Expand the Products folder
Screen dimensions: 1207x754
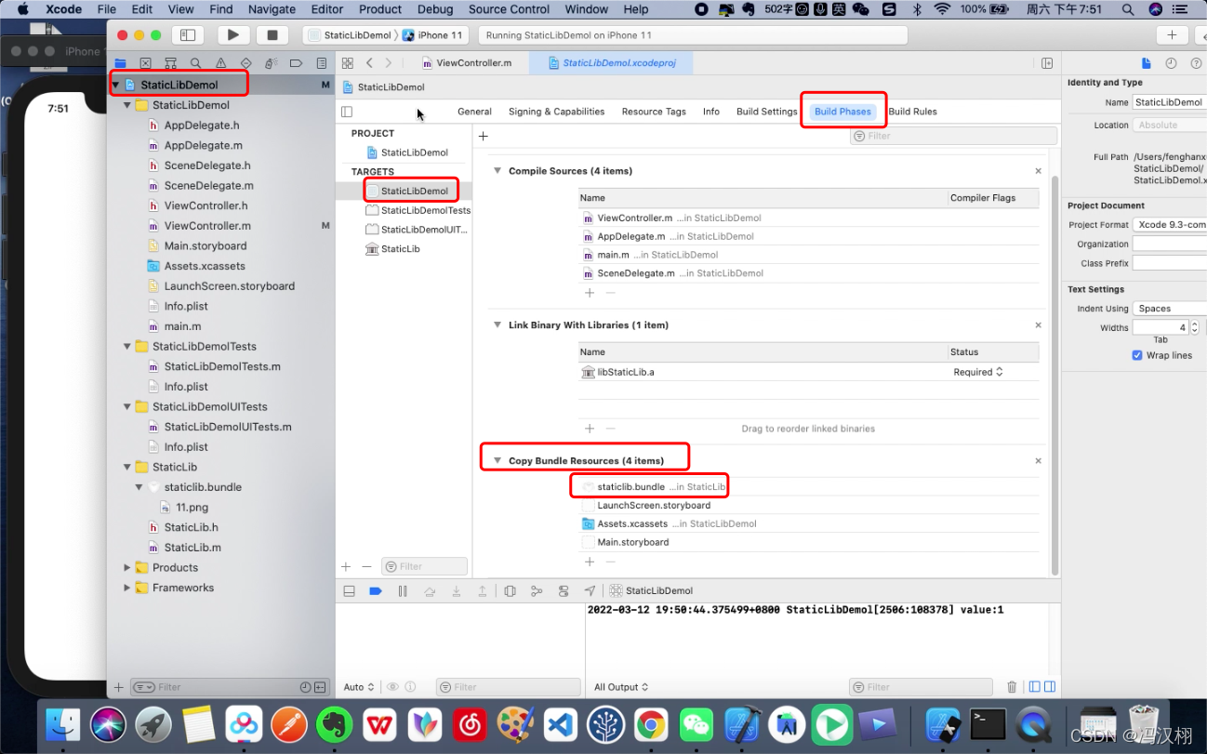pos(127,568)
